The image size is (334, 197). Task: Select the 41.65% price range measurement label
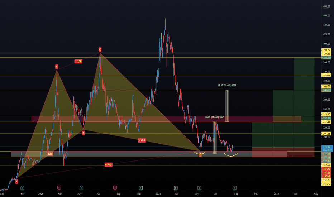[x=214, y=117]
